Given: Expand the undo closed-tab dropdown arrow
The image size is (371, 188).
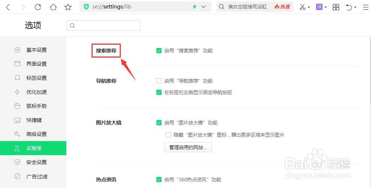Looking at the screenshot, I should click(x=355, y=7).
